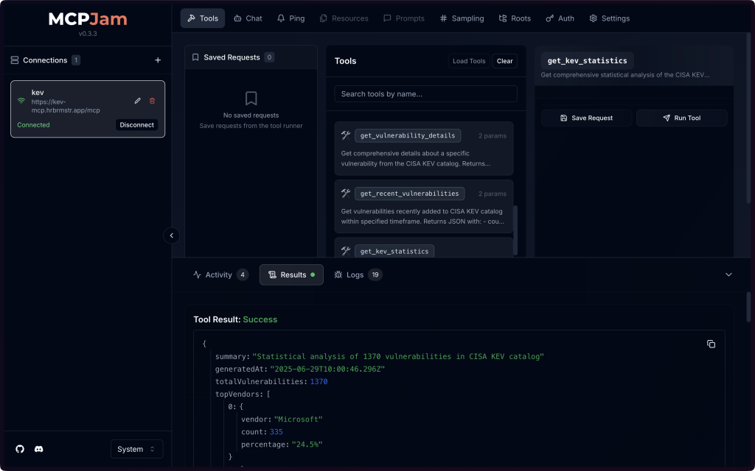
Task: Open the Discord link icon
Action: (39, 449)
